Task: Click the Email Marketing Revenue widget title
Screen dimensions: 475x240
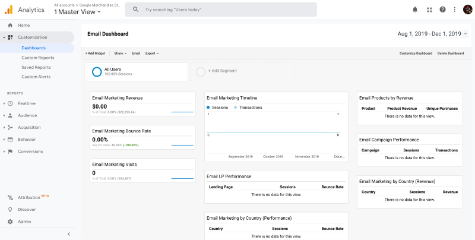Action: click(117, 98)
